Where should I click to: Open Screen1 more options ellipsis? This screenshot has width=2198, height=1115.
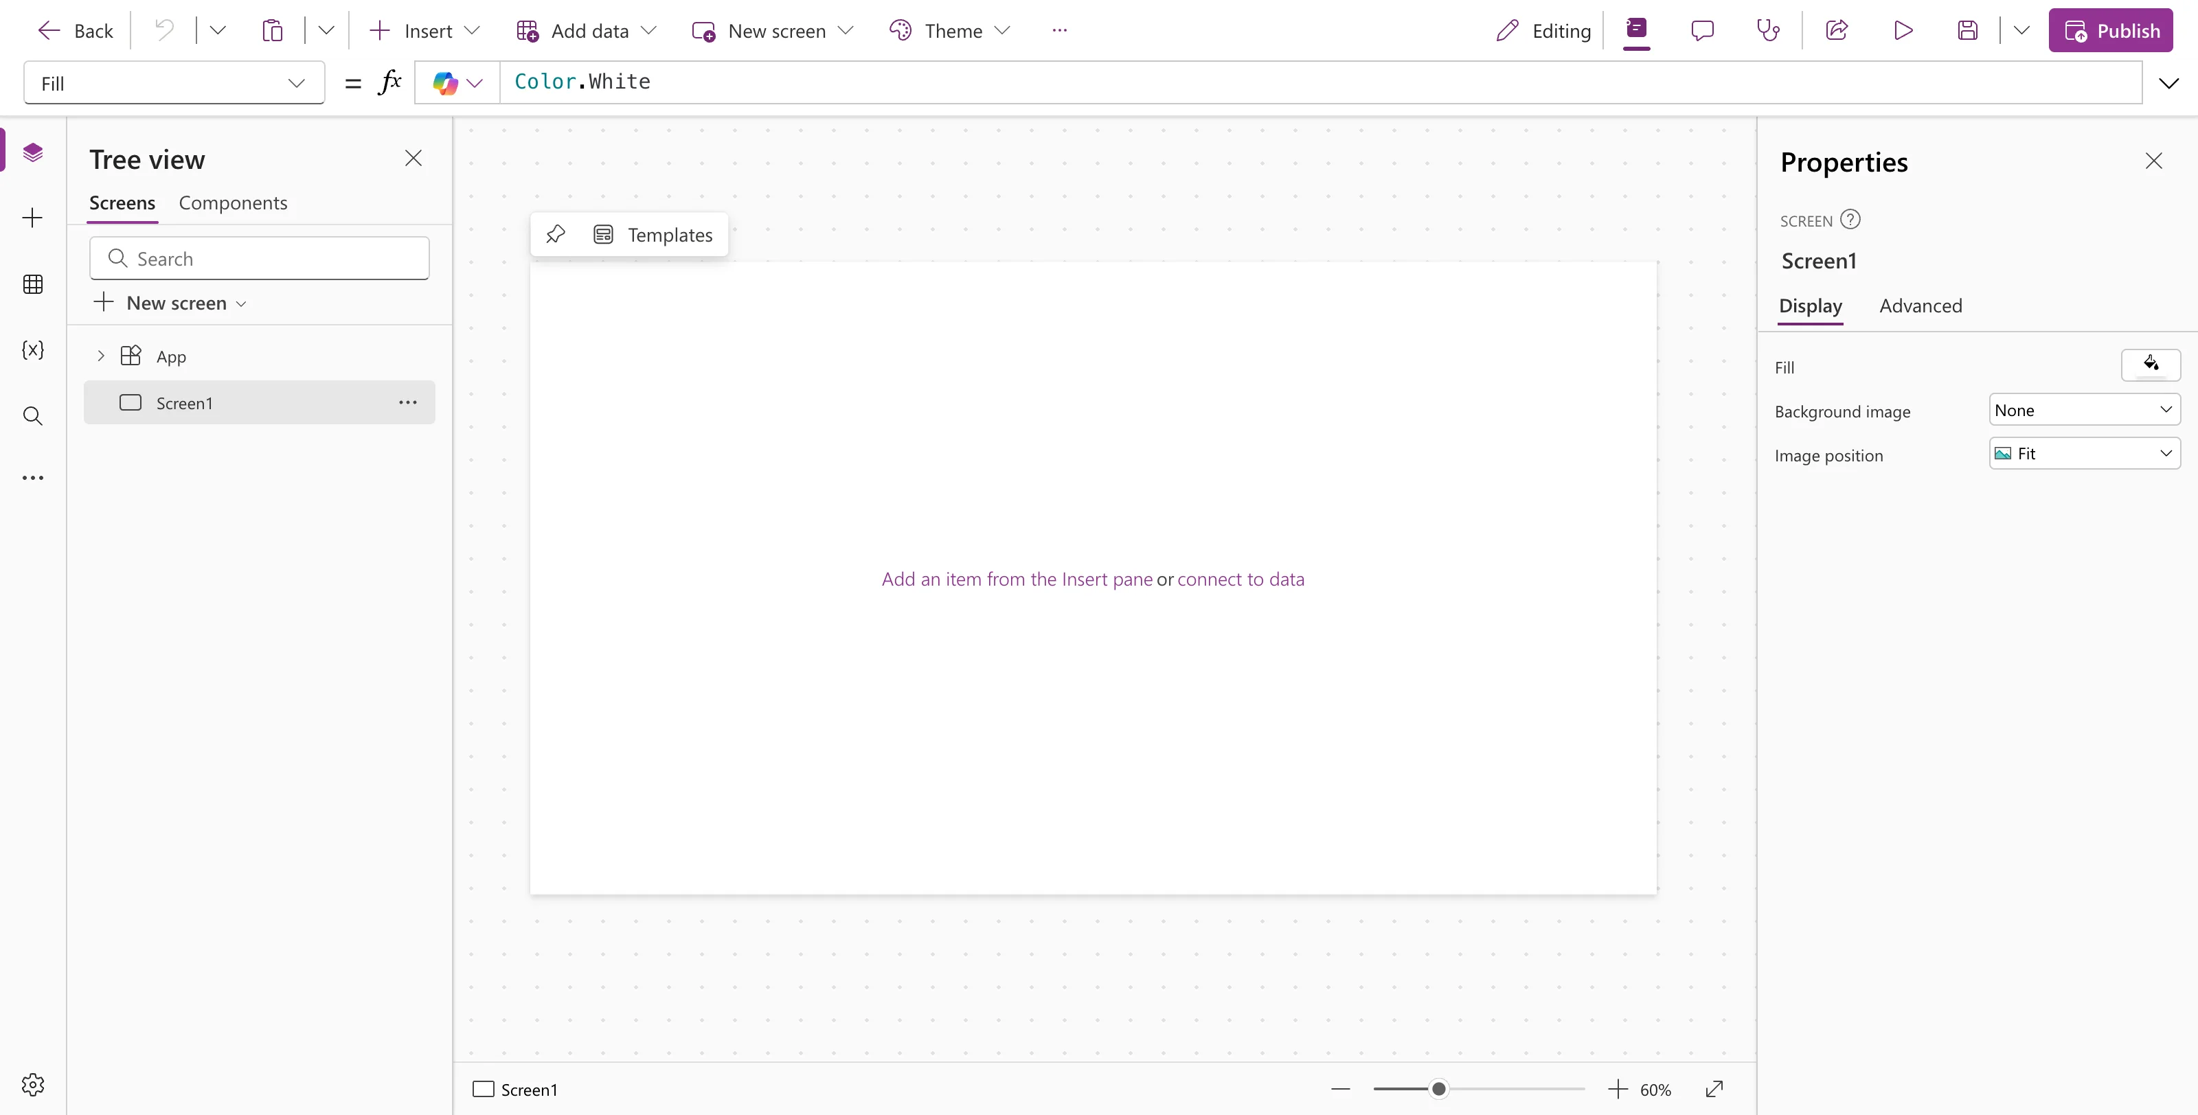click(408, 402)
